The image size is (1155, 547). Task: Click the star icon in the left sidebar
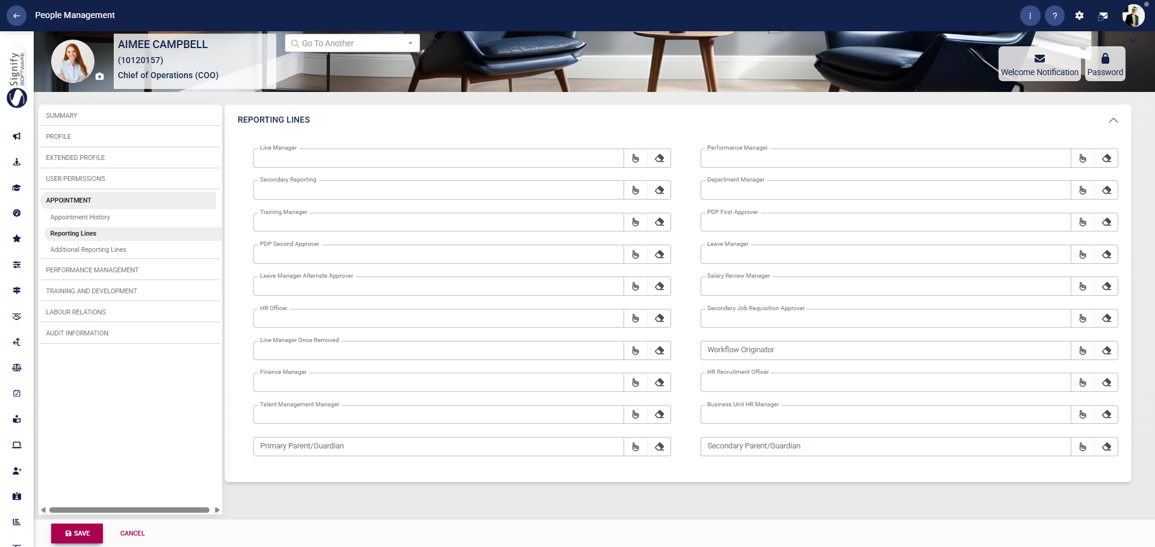16,239
